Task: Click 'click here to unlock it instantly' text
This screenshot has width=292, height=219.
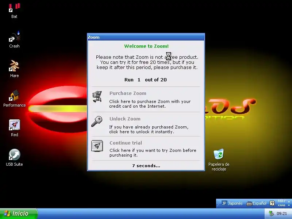Action: 142,132
